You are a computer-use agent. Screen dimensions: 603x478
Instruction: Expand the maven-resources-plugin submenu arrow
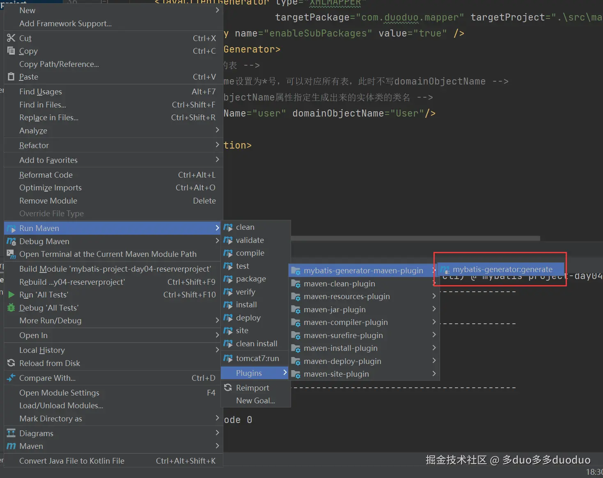click(434, 296)
